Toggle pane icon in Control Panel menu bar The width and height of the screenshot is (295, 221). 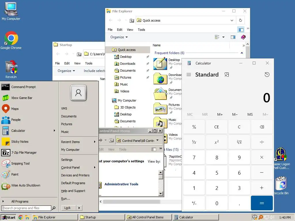(x=154, y=149)
